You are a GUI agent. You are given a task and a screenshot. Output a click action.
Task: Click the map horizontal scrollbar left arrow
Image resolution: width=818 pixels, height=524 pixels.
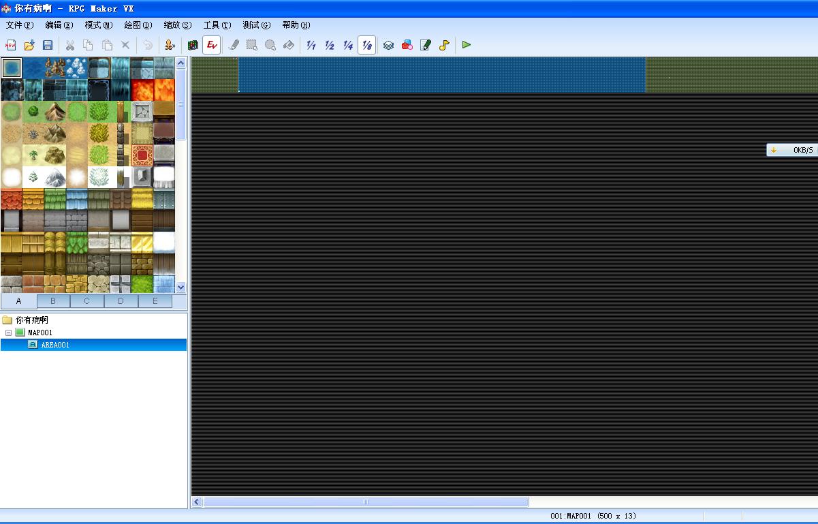point(197,502)
